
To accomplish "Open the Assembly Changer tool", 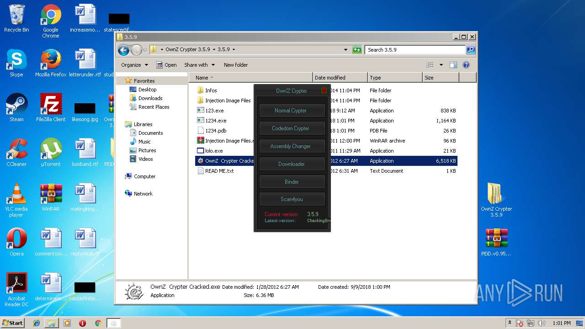I will [292, 146].
